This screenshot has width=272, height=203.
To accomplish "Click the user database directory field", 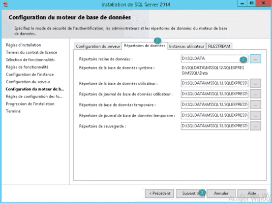I will click(215, 83).
